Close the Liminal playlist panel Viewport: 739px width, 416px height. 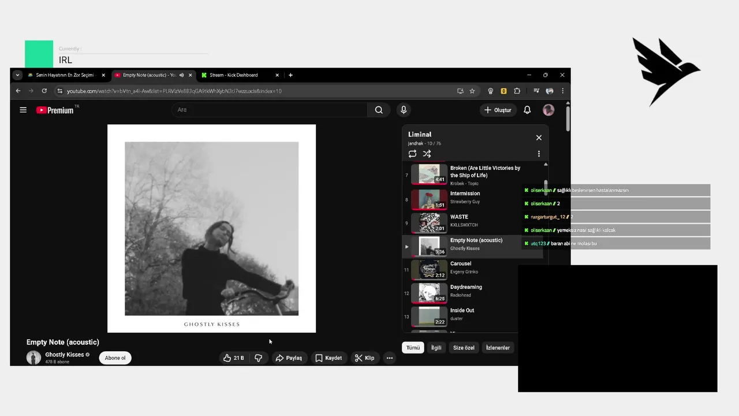539,138
